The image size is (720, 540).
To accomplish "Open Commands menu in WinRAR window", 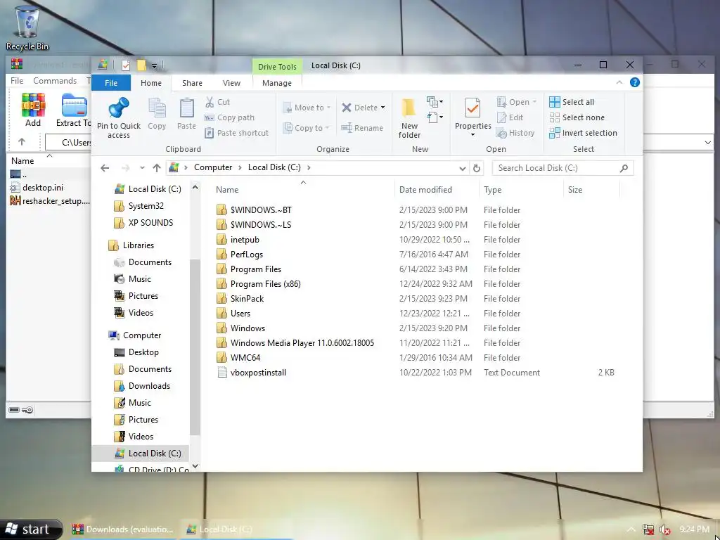I will [55, 81].
